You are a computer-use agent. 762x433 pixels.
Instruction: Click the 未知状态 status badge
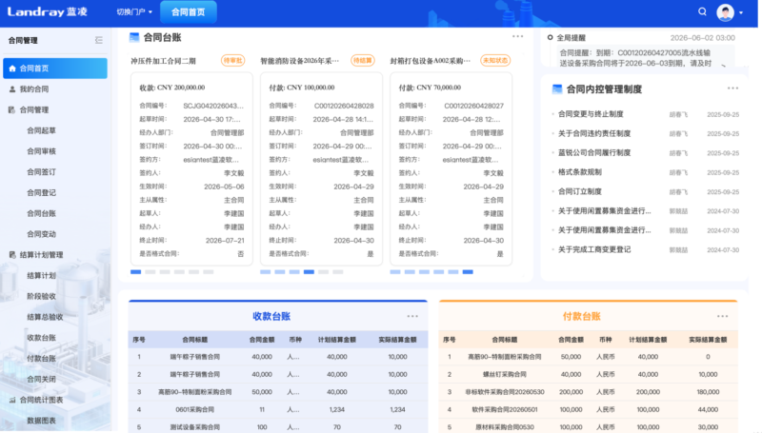[x=495, y=61]
